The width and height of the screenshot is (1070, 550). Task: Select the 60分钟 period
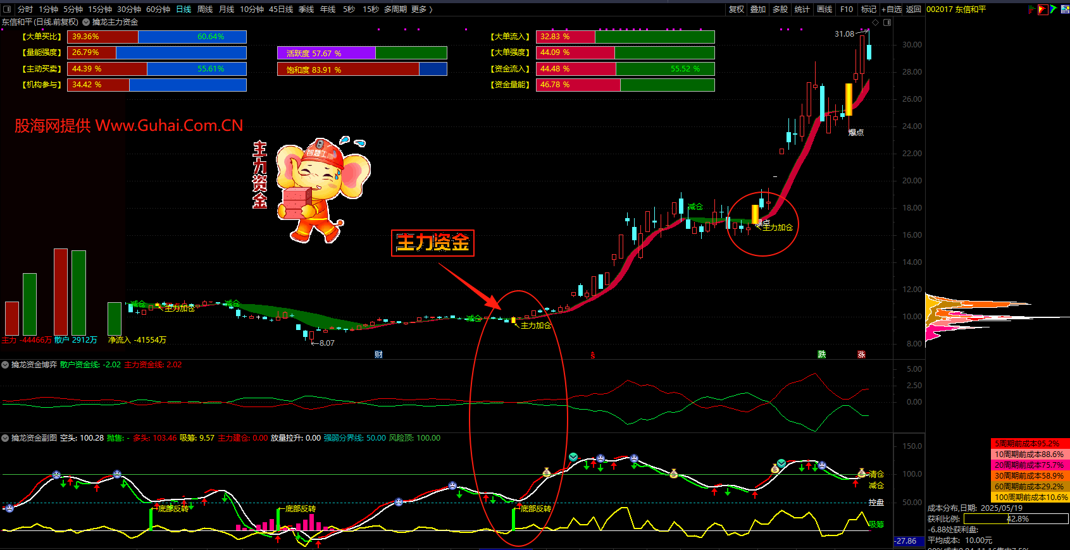(x=158, y=9)
